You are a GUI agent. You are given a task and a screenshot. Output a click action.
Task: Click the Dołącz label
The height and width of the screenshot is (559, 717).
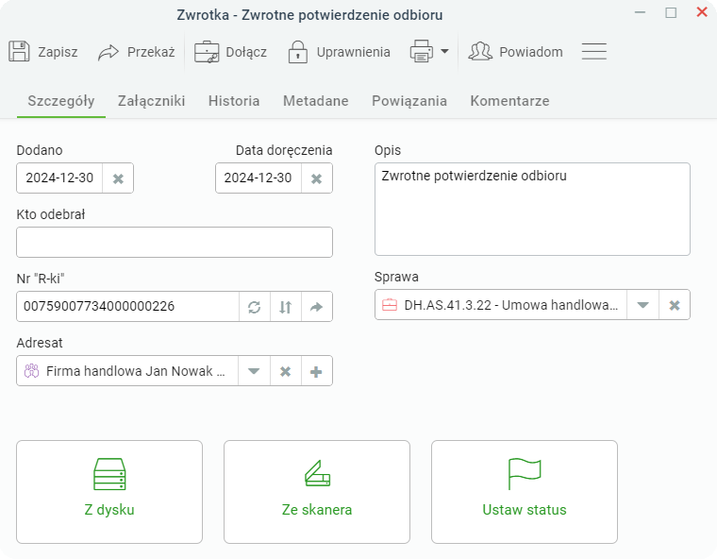(x=246, y=52)
